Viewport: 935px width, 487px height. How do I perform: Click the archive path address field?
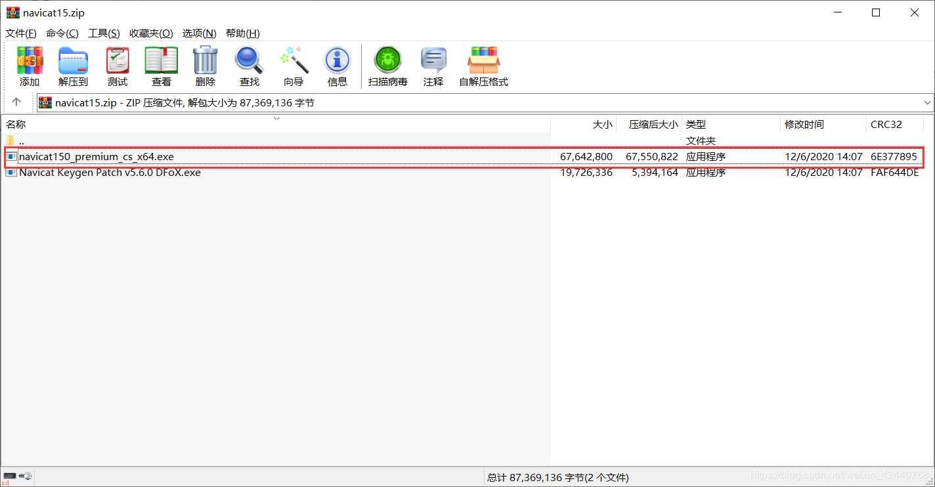[x=485, y=103]
